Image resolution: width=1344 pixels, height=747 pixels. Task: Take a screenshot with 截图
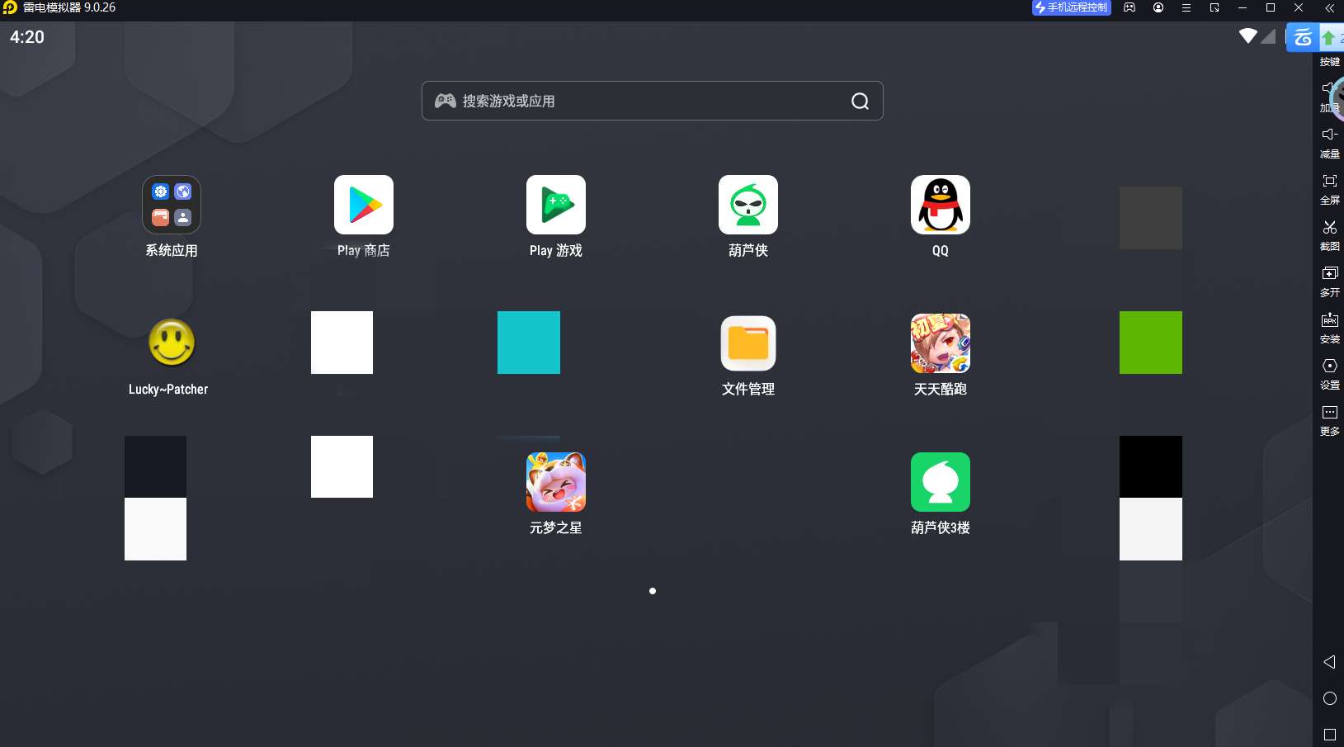tap(1330, 235)
